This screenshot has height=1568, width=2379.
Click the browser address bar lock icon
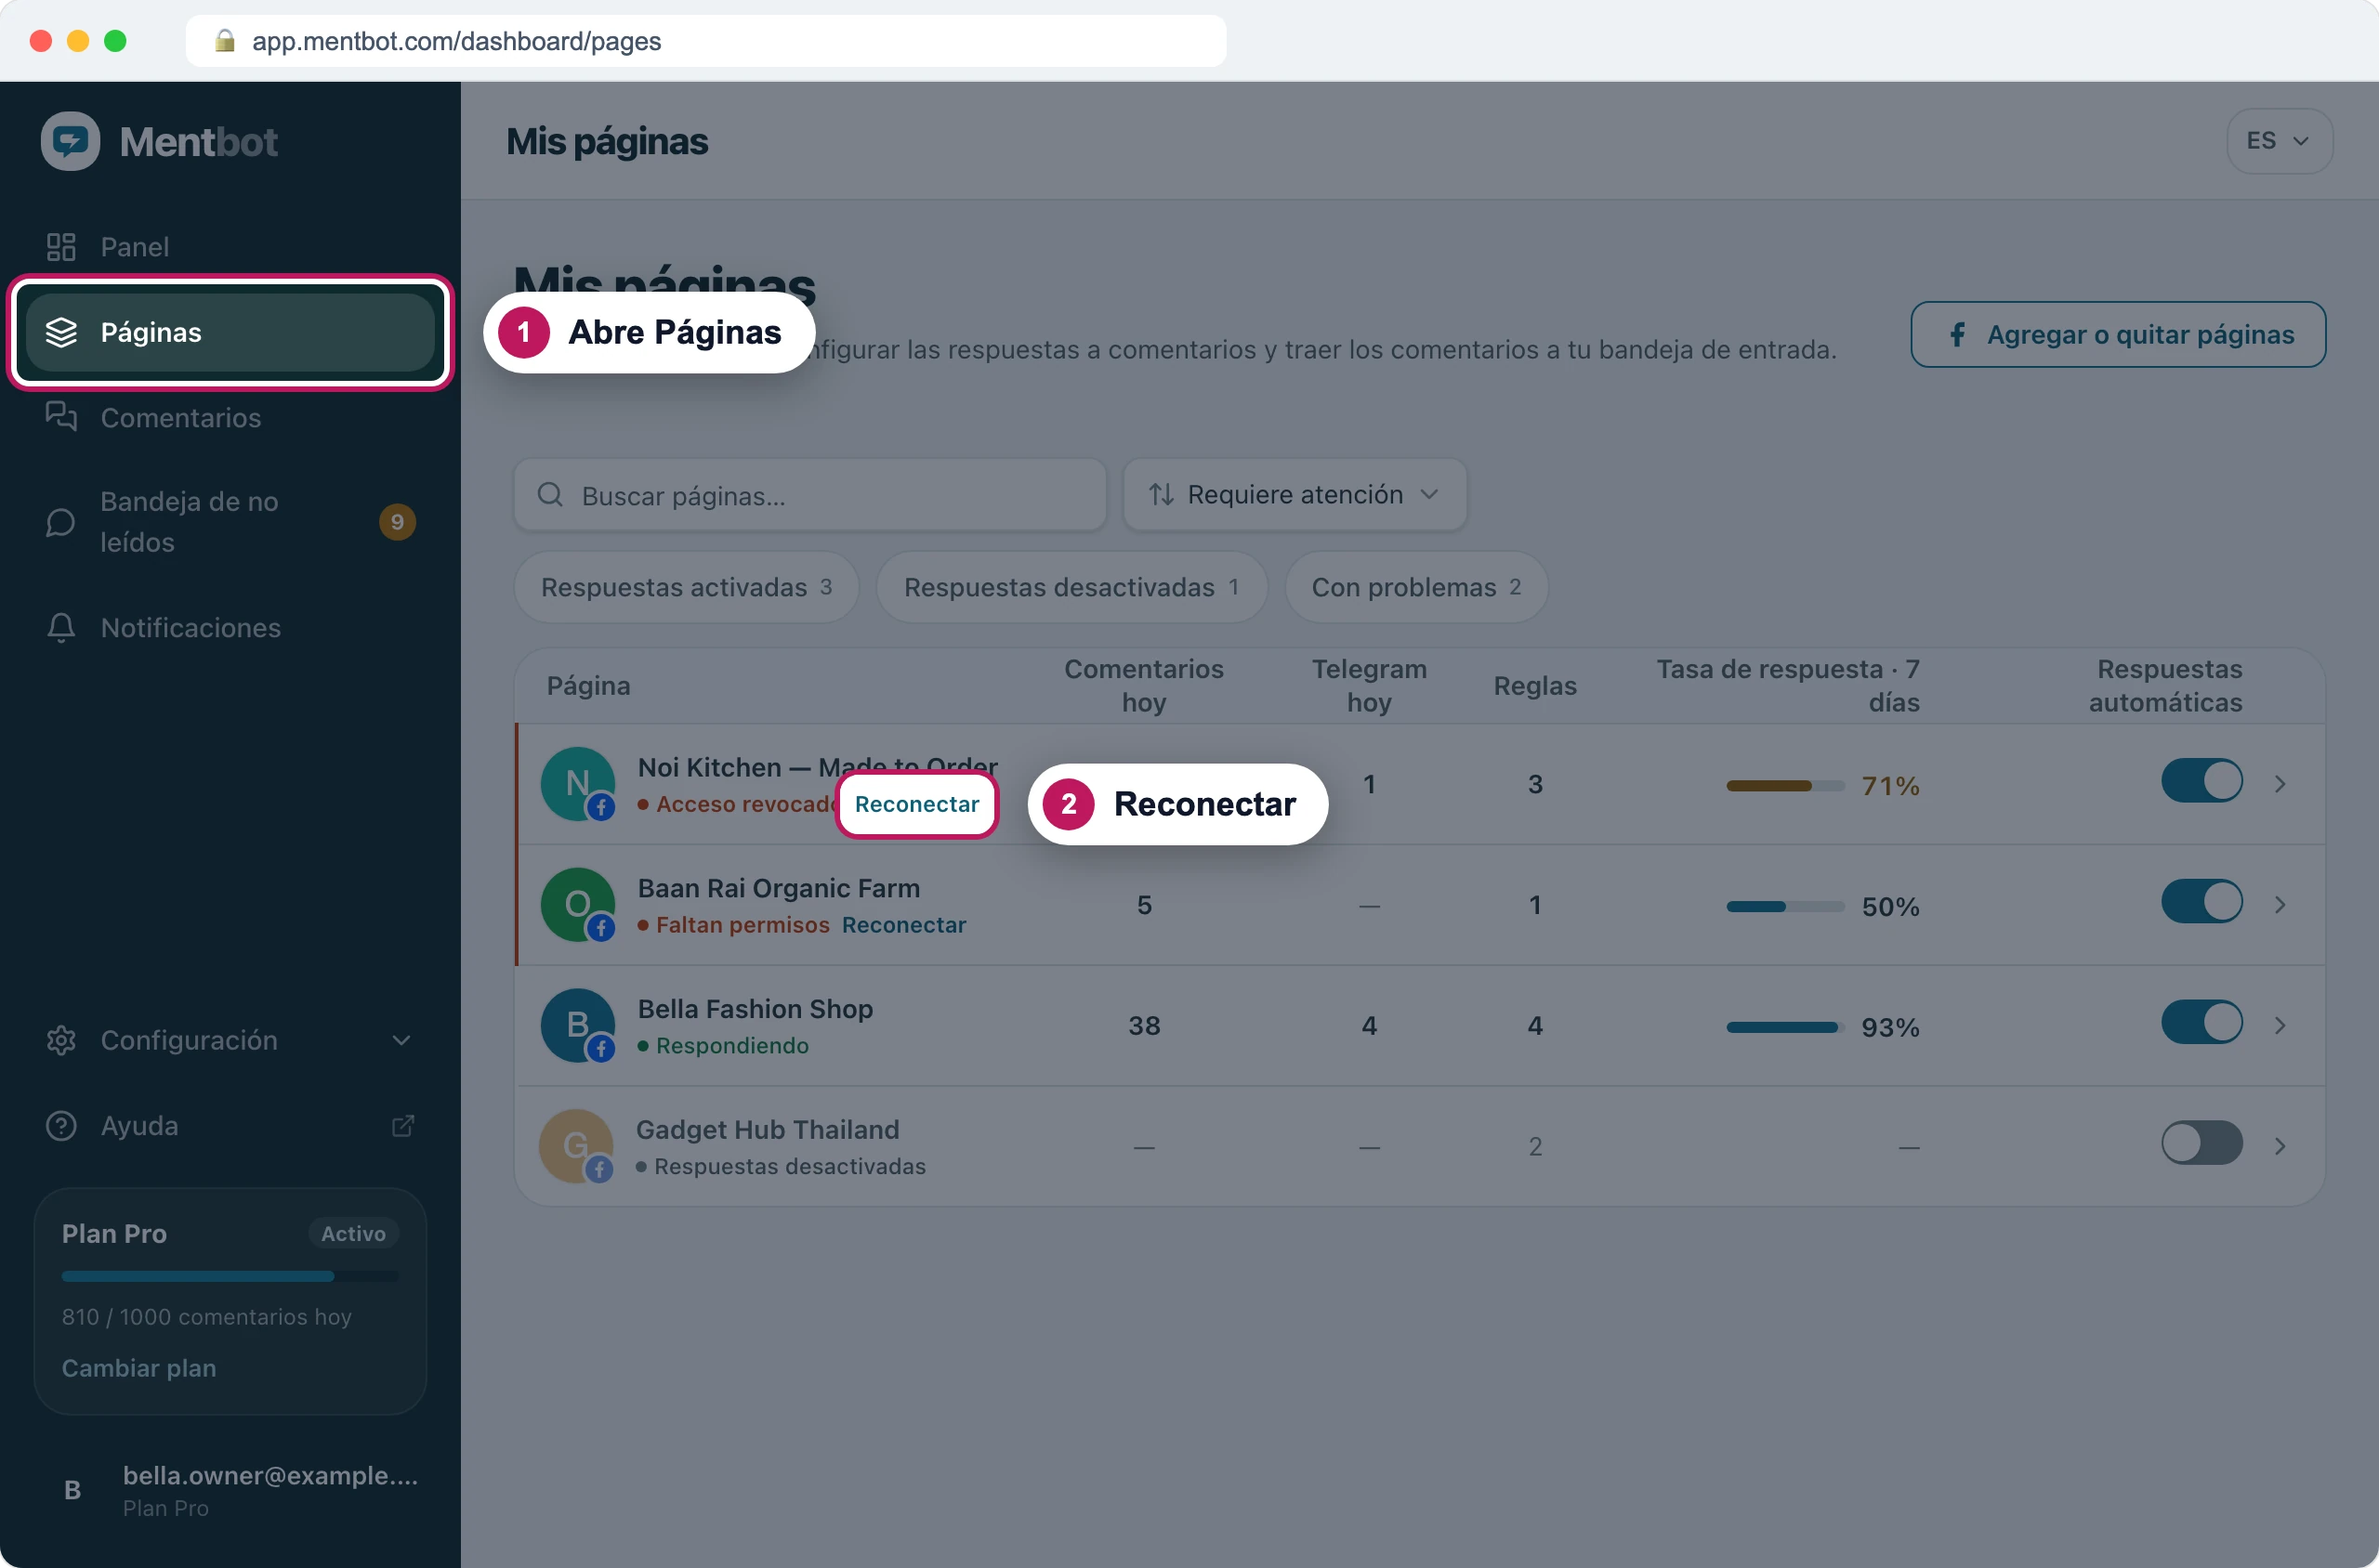[x=225, y=41]
